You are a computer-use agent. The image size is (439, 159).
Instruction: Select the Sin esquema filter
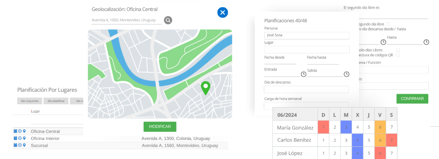click(30, 101)
